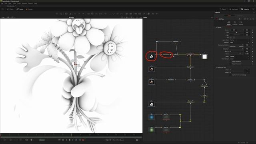Go to first frame of timeline

pyautogui.click(x=59, y=140)
